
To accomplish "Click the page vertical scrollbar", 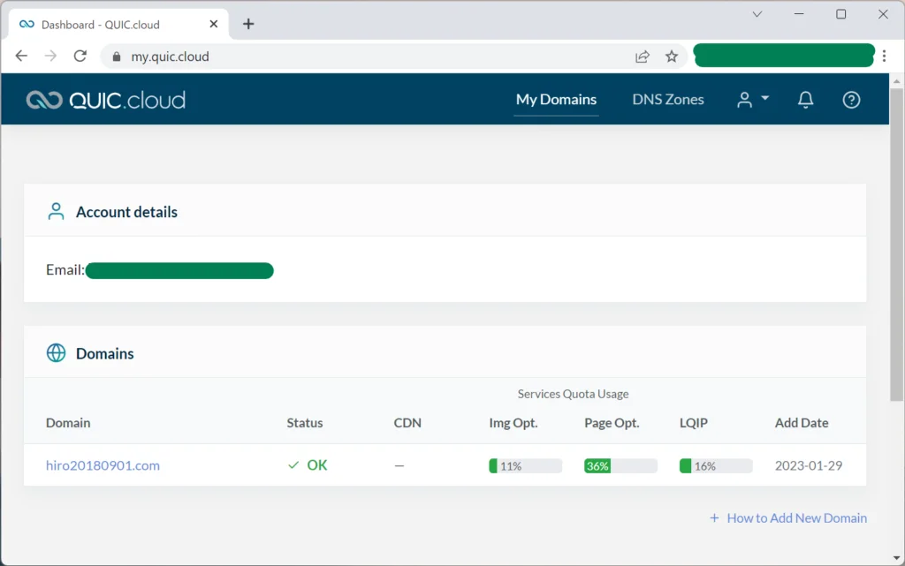I will click(896, 245).
